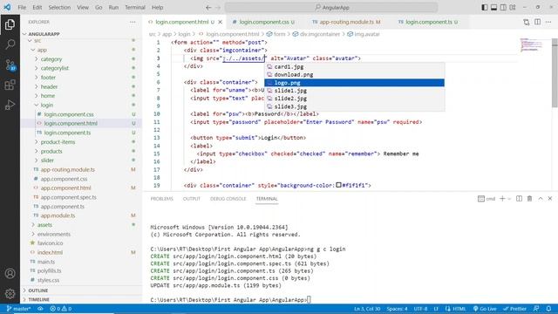Open the Manage gear icon
Viewport: 558px width, 314px height.
point(10,293)
